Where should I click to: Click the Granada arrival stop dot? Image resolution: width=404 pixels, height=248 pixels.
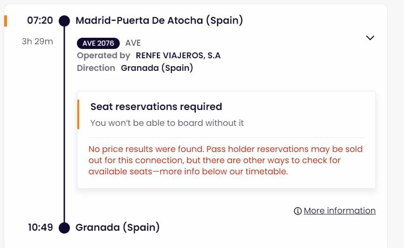(65, 227)
